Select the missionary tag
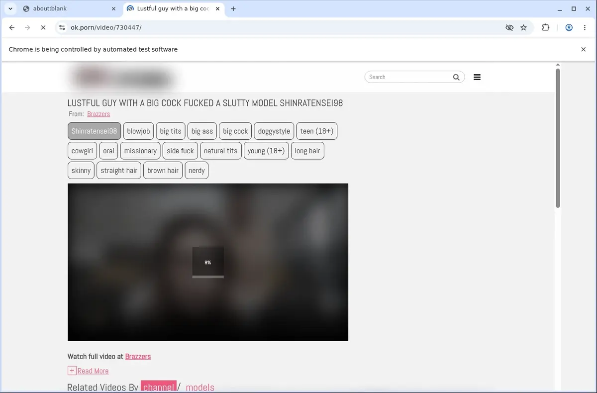 pos(140,151)
